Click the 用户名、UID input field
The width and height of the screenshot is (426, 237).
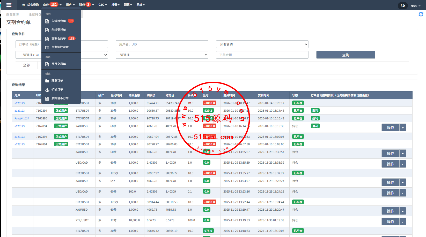click(x=162, y=44)
